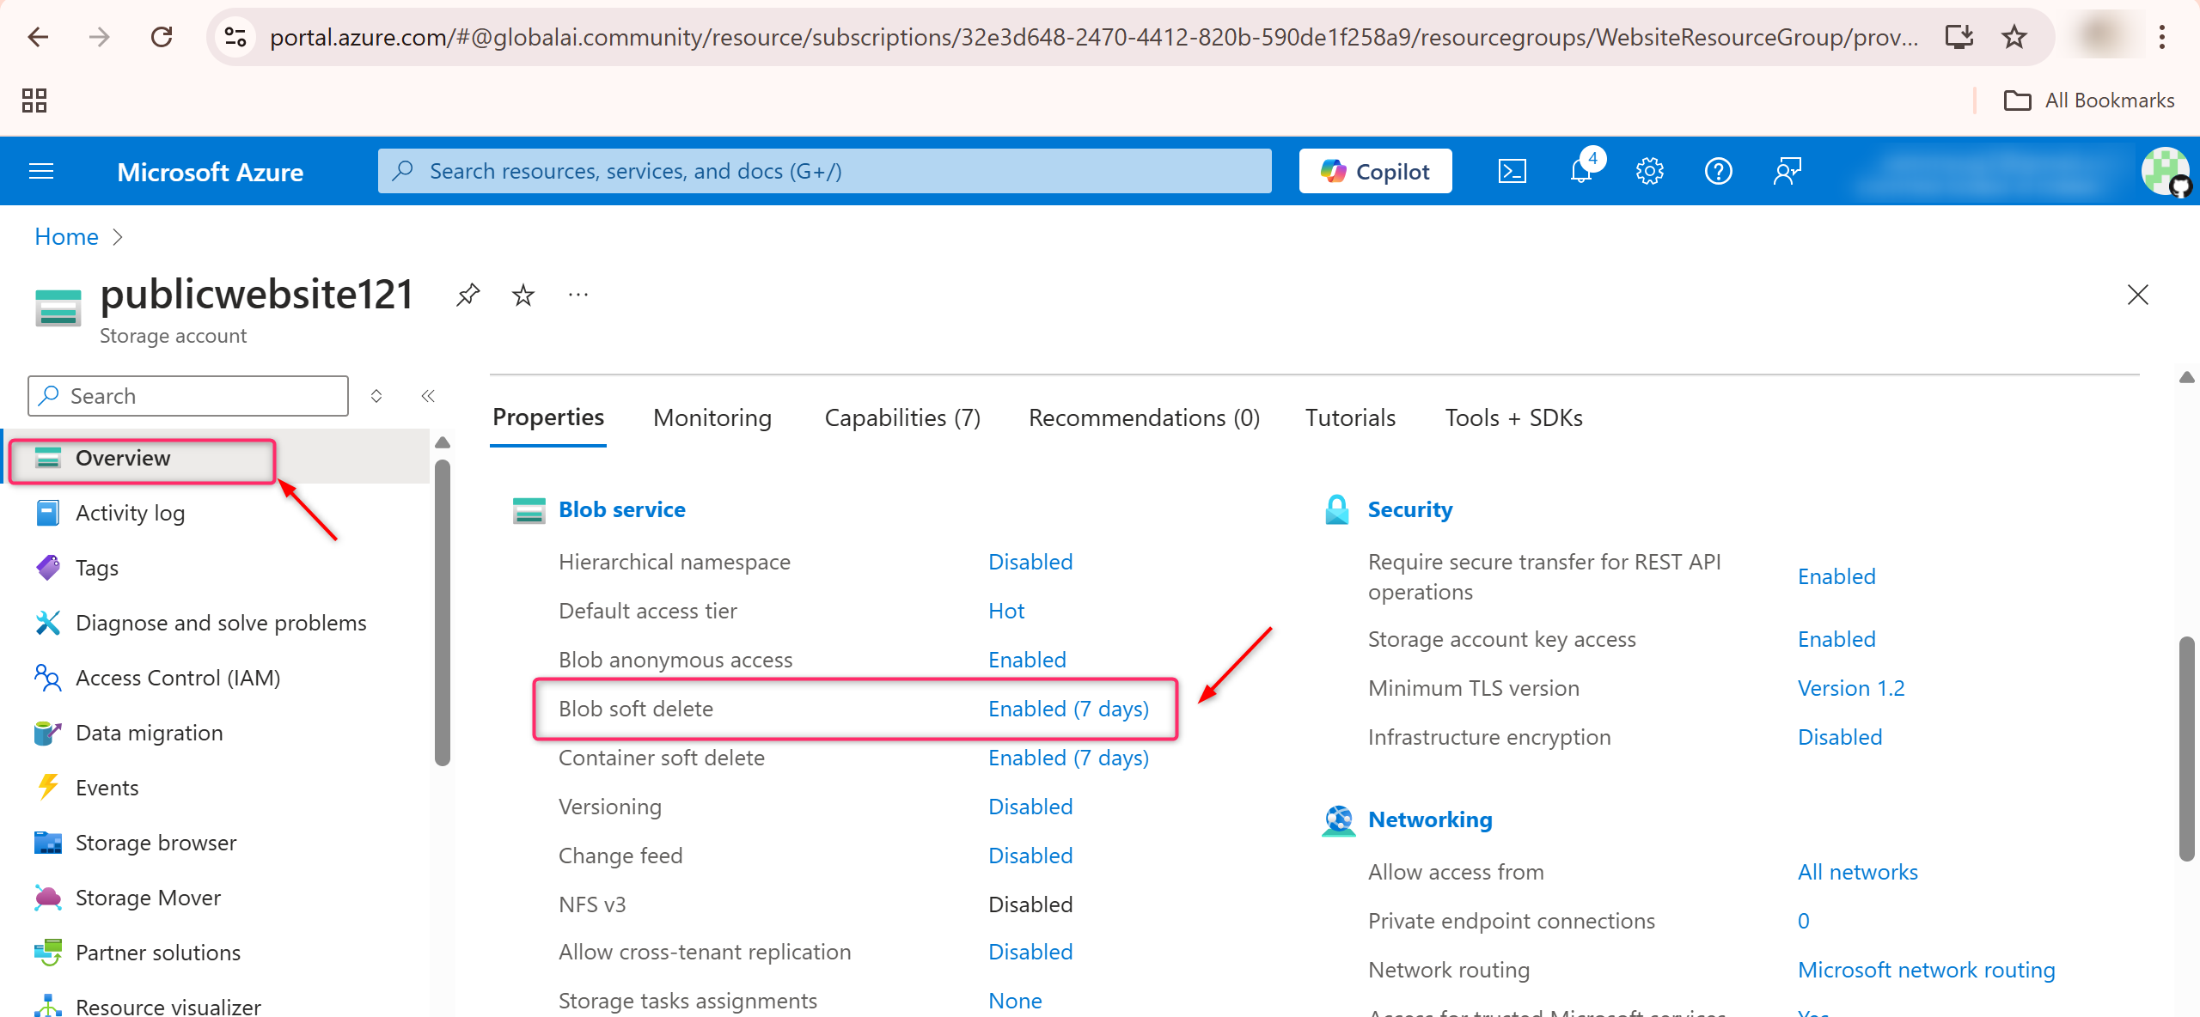Switch to the Tutorials tab

1350,417
